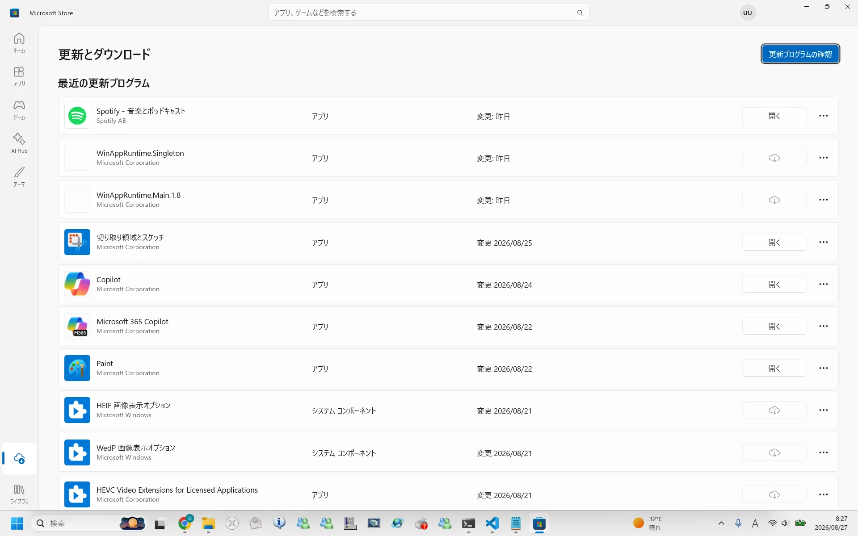Open the UU user profile avatar

click(748, 13)
